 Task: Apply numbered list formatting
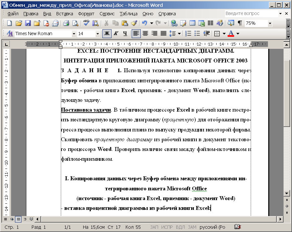[188, 34]
